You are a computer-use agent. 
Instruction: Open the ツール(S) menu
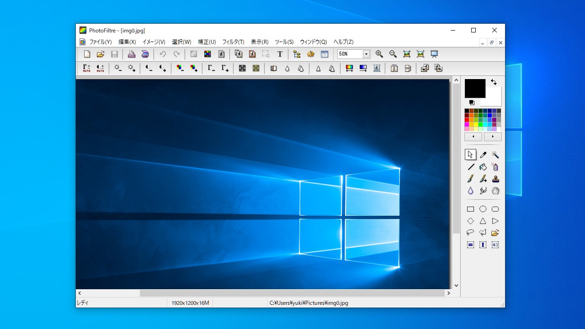pos(284,42)
